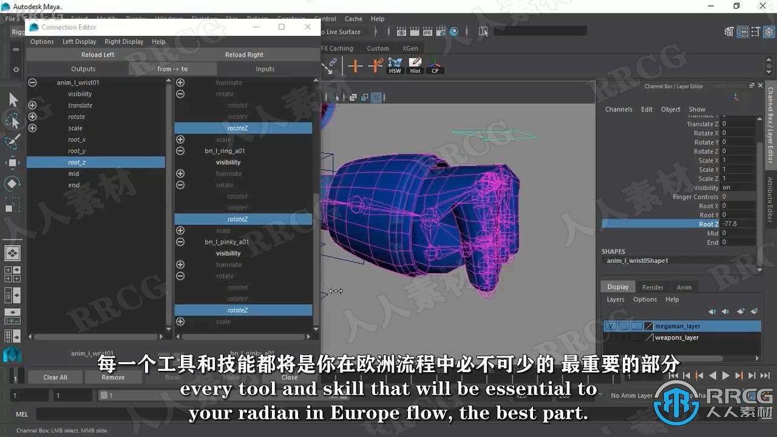Screen dimensions: 777x437
Task: Click weapons_layer color swatch
Action: coord(649,337)
